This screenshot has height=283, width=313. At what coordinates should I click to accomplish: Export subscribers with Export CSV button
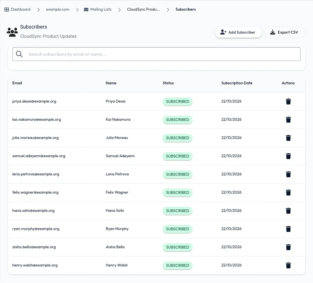[284, 32]
